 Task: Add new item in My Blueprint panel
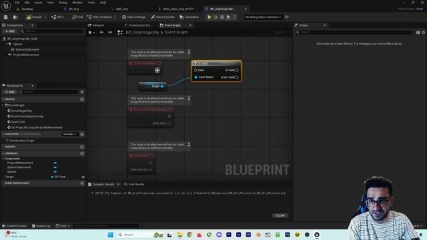(x=9, y=92)
